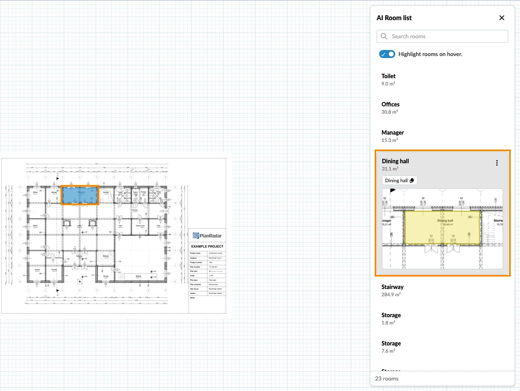Select the Offices 30.8 m² room
The height and width of the screenshot is (391, 520).
pos(442,108)
